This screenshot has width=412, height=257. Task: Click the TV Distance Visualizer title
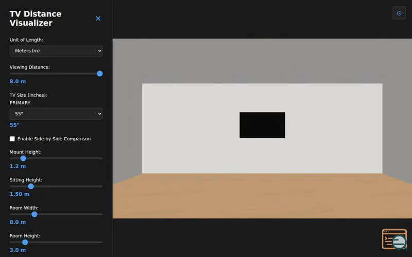click(x=36, y=19)
